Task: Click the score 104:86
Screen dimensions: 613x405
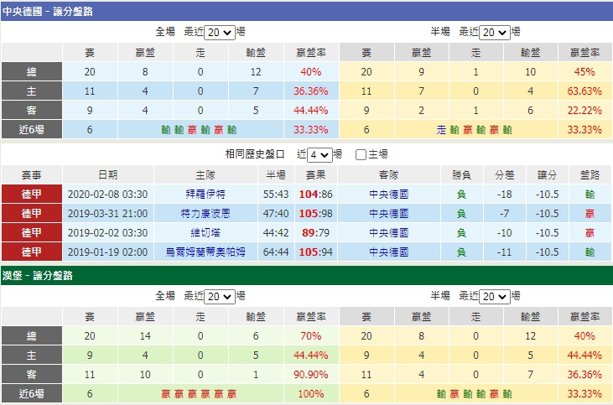Action: coord(315,195)
